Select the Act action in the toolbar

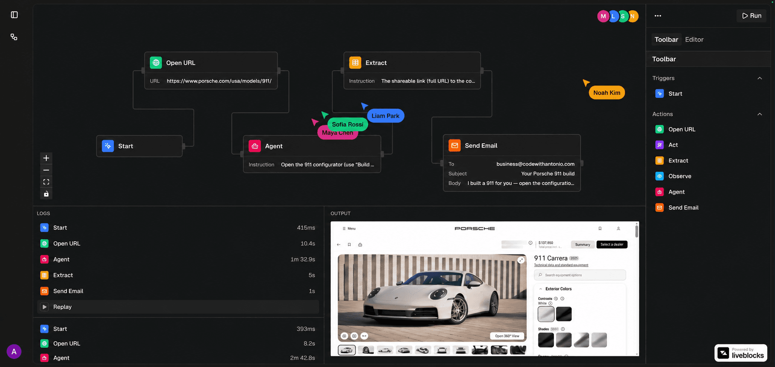[667, 145]
